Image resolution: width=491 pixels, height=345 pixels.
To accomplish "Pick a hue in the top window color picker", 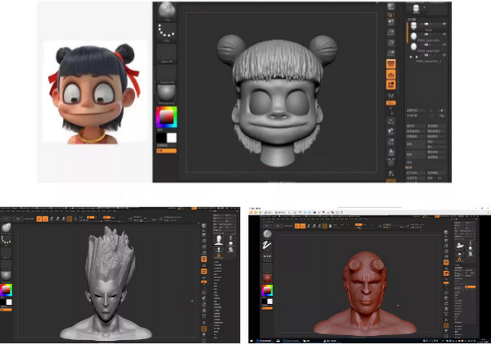I will point(166,117).
